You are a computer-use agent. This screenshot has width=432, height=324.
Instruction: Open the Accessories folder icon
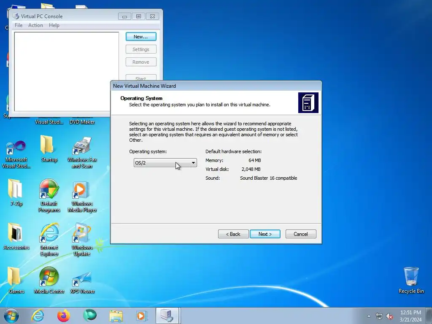pos(16,236)
